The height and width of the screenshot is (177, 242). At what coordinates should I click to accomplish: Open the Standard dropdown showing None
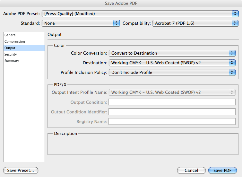81,23
